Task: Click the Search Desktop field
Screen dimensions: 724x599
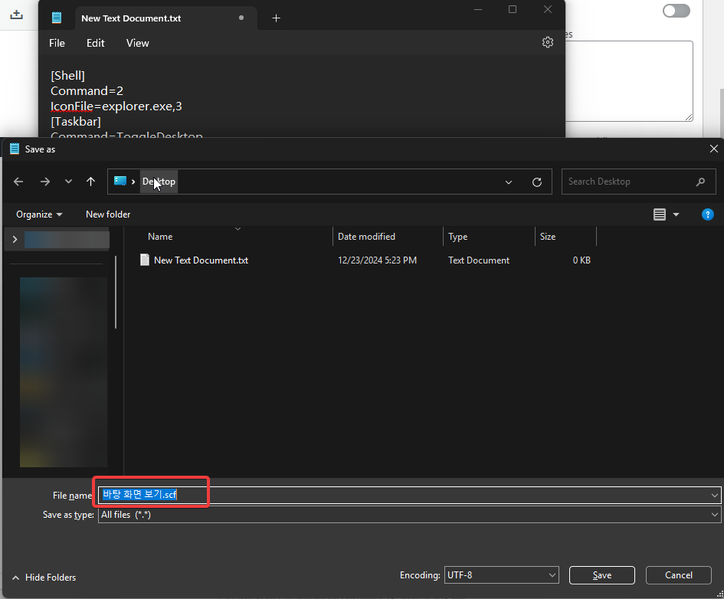Action: click(x=628, y=182)
